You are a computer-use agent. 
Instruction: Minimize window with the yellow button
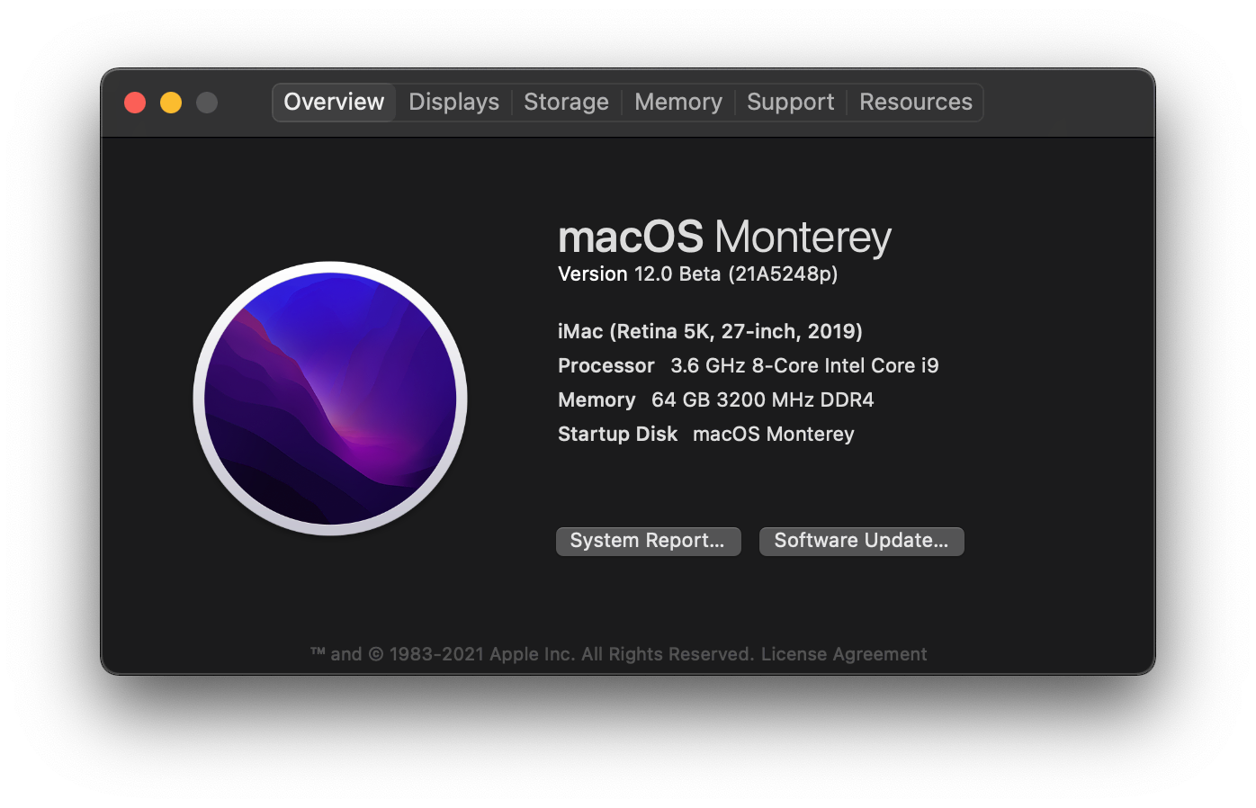click(171, 103)
